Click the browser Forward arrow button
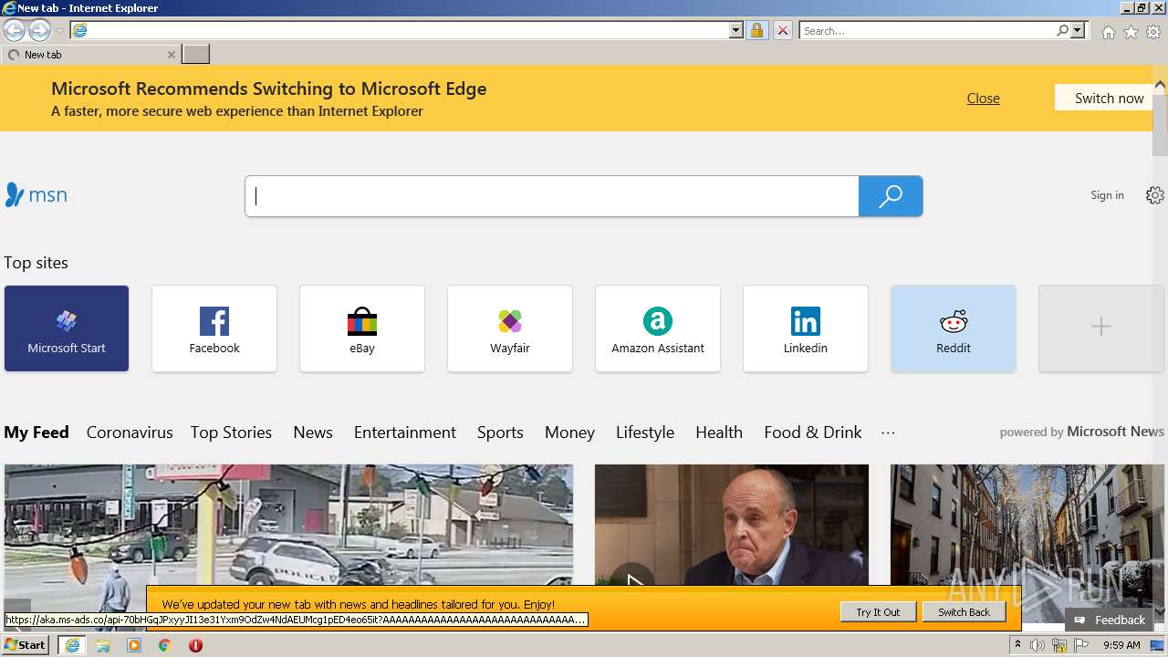The height and width of the screenshot is (657, 1168). pyautogui.click(x=39, y=31)
